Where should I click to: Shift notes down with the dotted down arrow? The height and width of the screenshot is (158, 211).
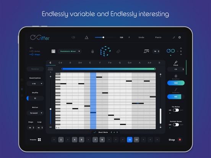(x=161, y=126)
